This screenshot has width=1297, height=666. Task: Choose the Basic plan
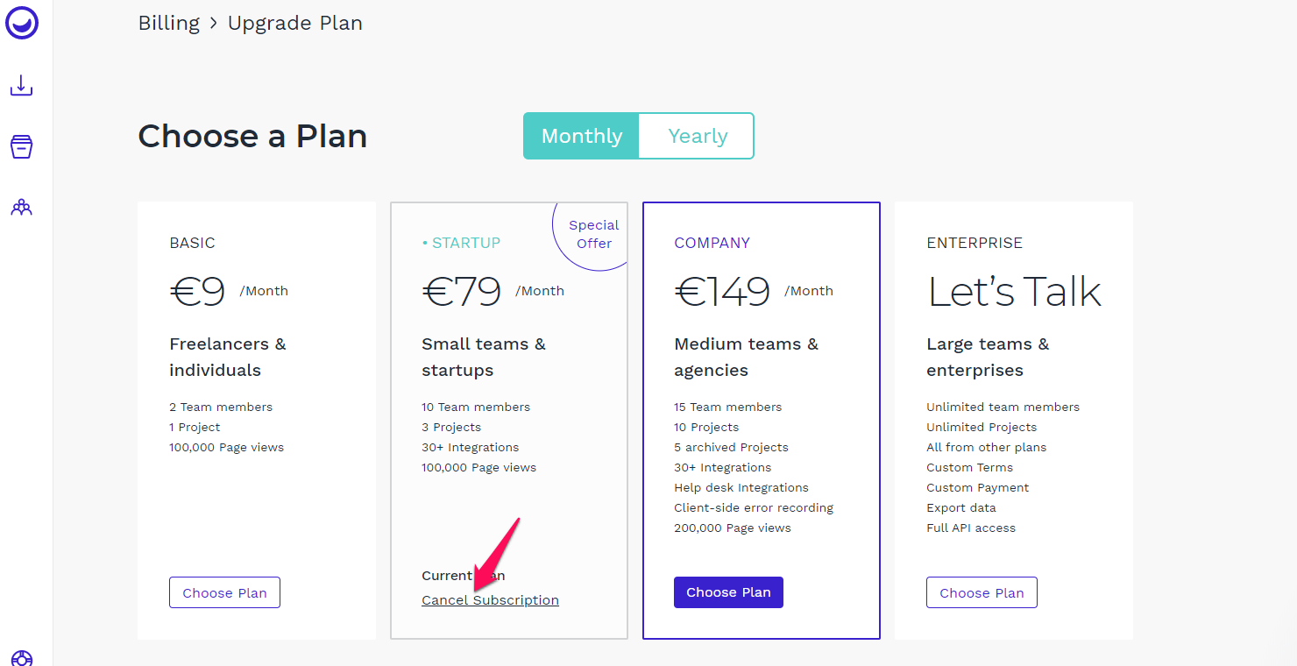click(224, 592)
